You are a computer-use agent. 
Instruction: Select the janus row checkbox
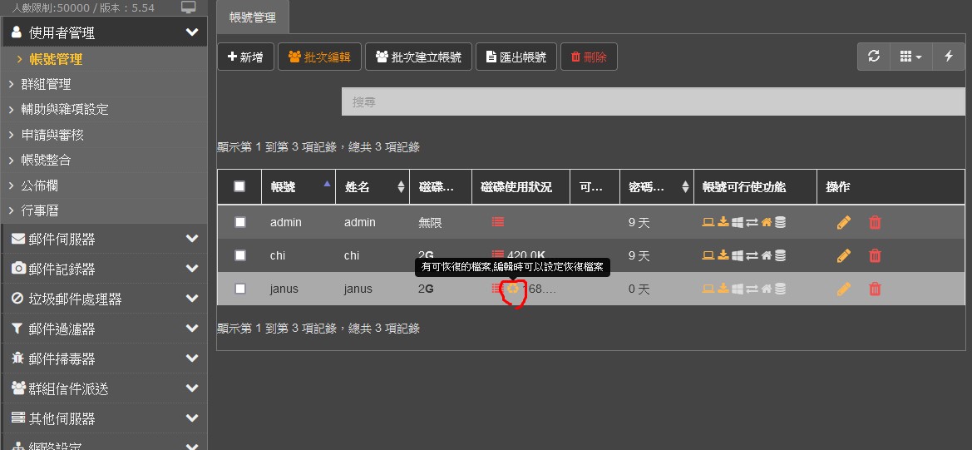click(240, 289)
